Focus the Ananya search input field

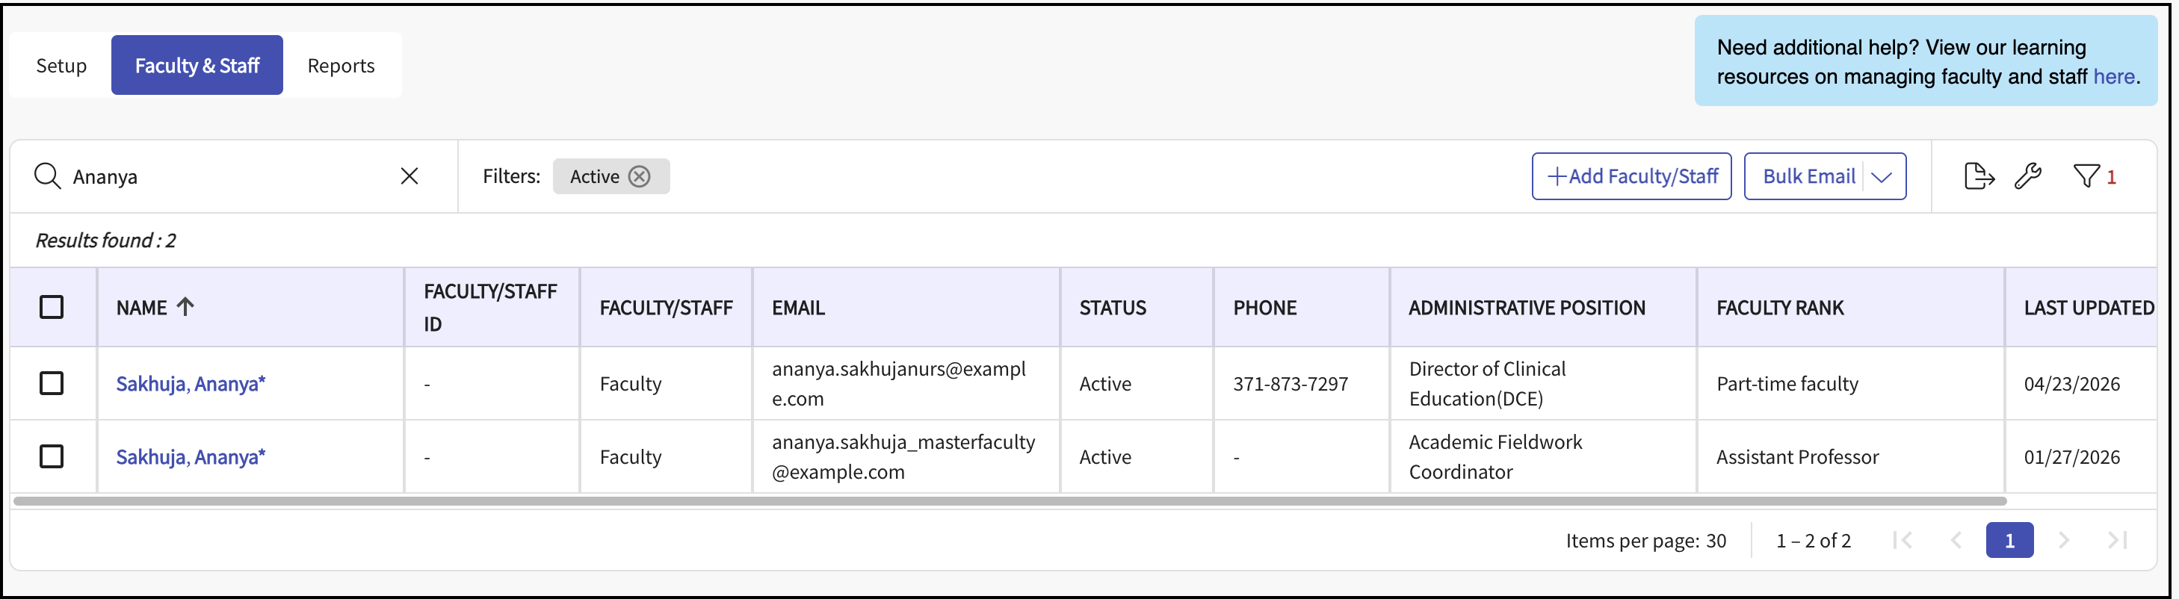[229, 176]
